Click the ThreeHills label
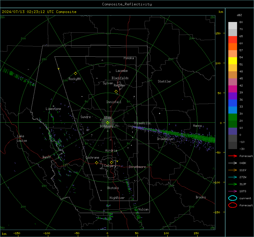 pyautogui.click(x=142, y=123)
